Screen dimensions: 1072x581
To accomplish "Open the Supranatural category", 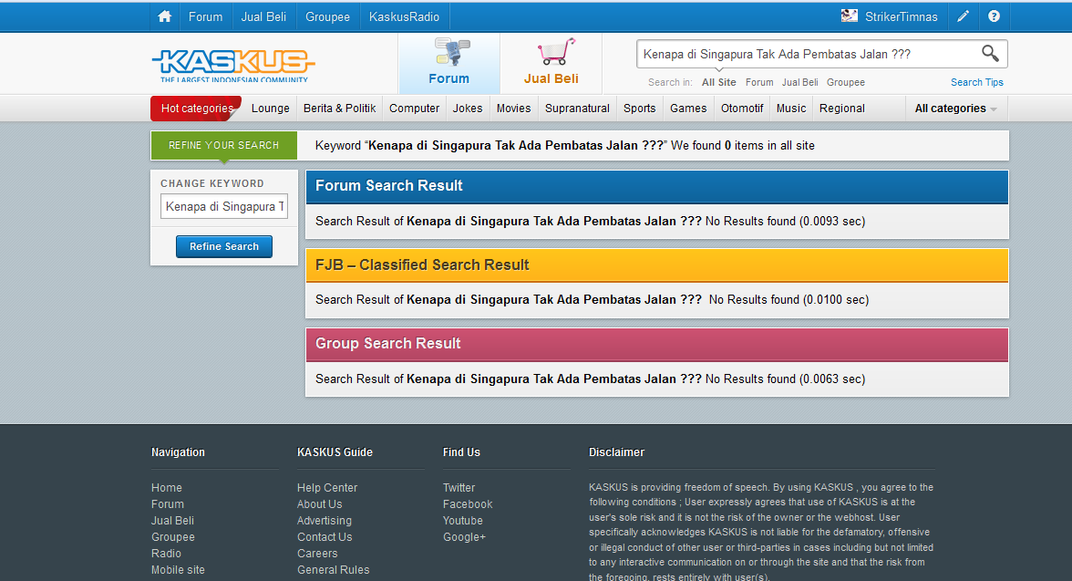I will point(577,109).
